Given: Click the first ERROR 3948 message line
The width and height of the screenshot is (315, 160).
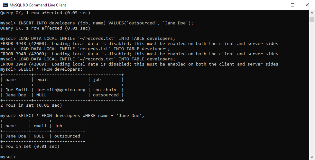Looking at the screenshot, I should pos(139,43).
